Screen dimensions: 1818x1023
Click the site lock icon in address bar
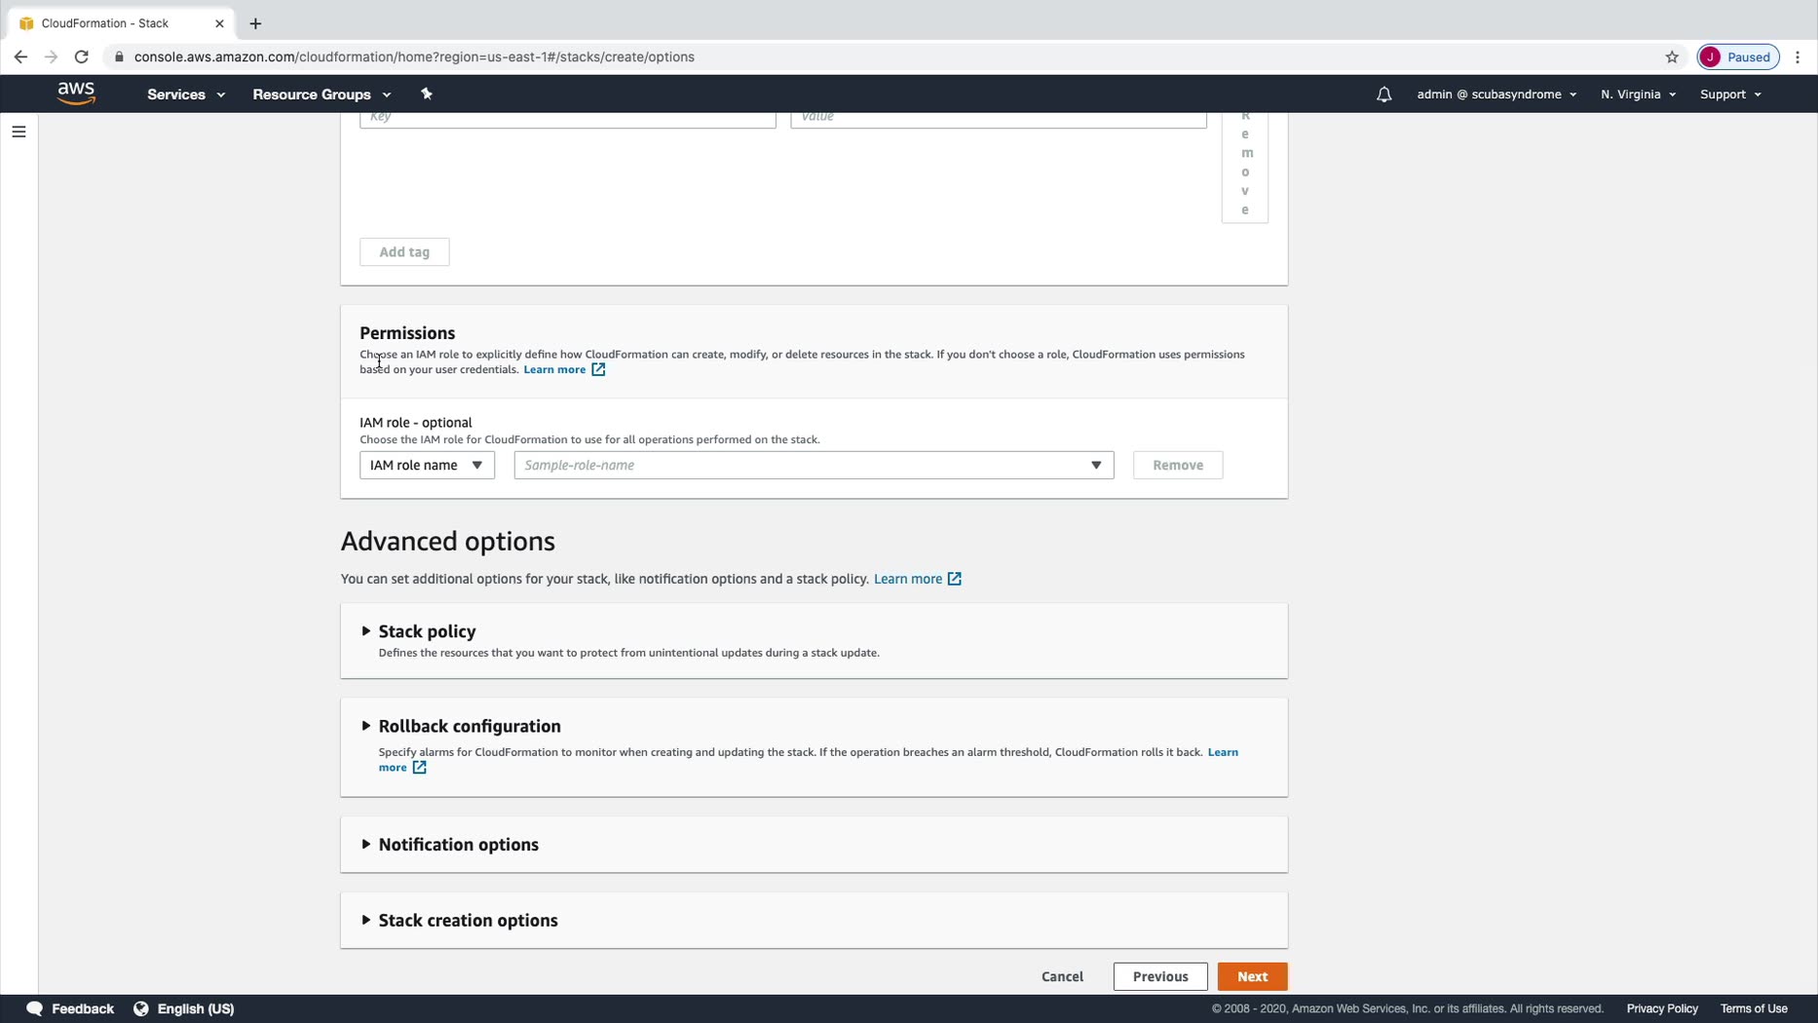[119, 57]
